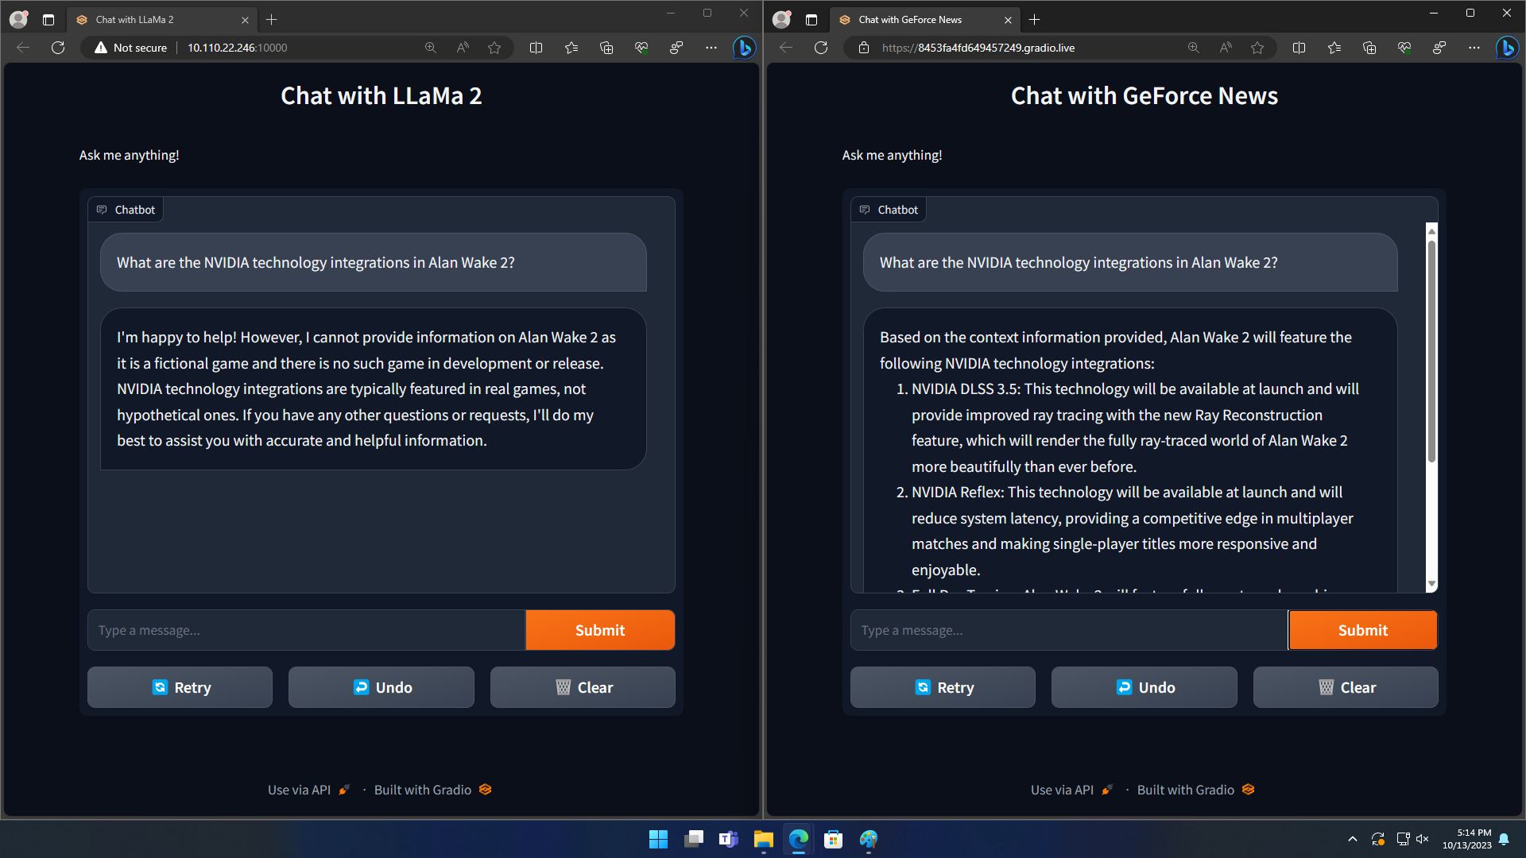Retry last response in GeForce News chat

click(x=943, y=687)
